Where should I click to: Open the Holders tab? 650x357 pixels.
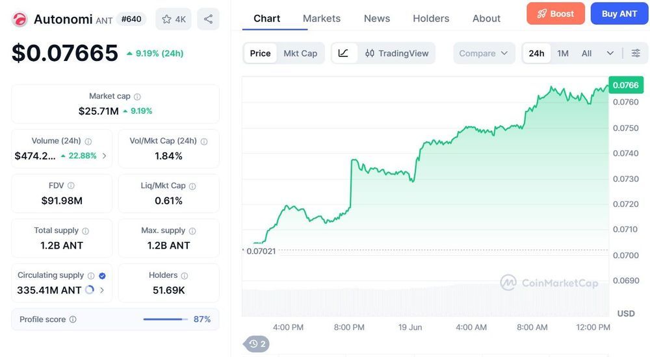(x=431, y=19)
